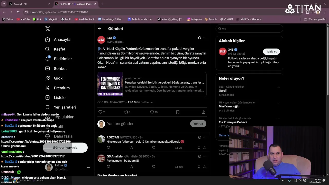329x185 pixels.
Task: Bookmark GS Analizler's comment
Action: point(199,167)
